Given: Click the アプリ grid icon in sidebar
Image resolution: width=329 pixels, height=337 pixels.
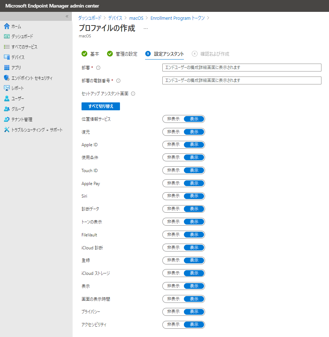Looking at the screenshot, I should click(7, 68).
